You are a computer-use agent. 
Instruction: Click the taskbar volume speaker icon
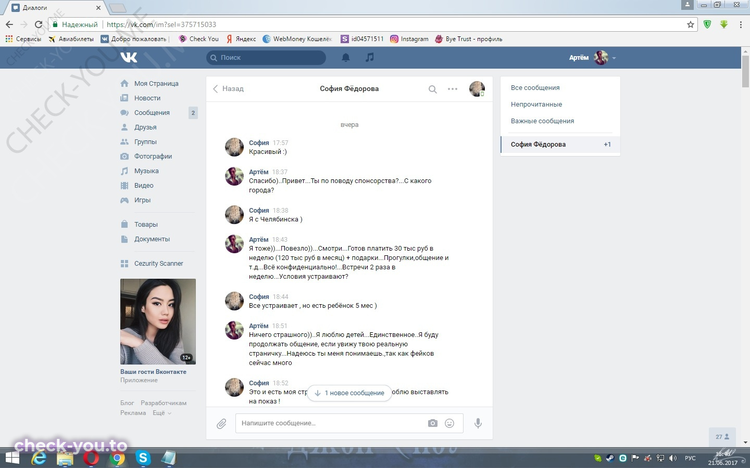click(672, 458)
